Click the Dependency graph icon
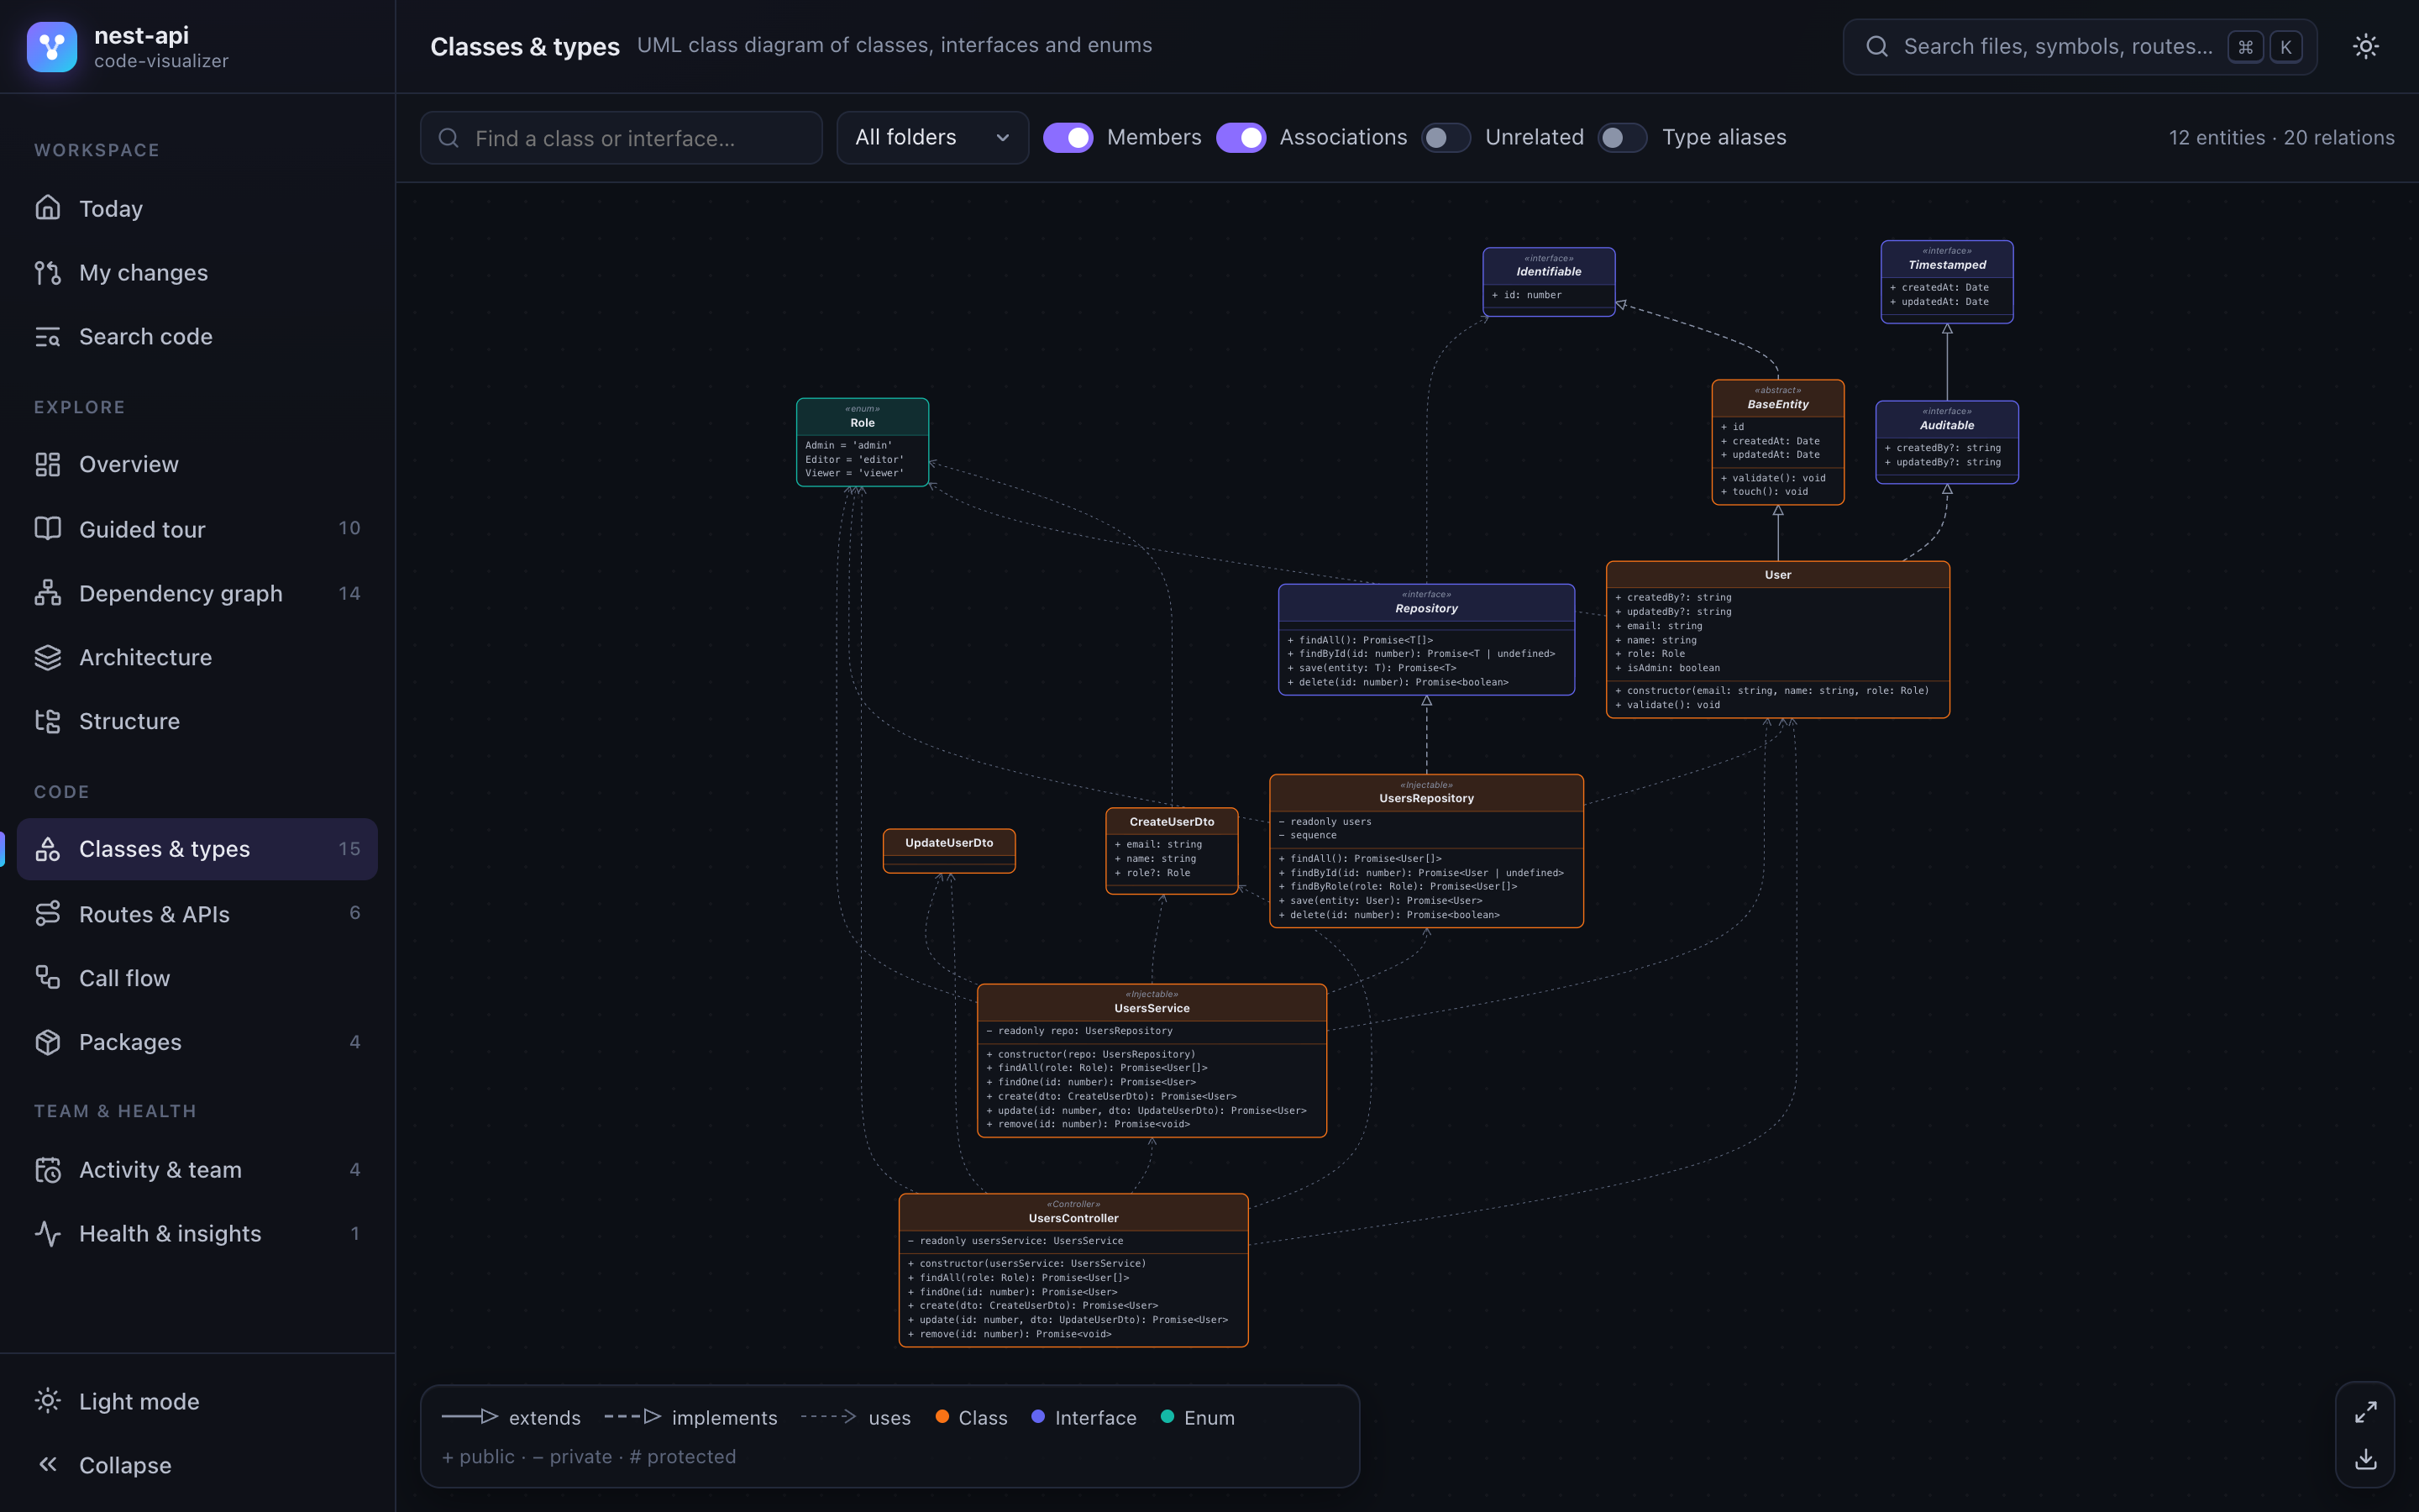The image size is (2419, 1512). coord(48,593)
